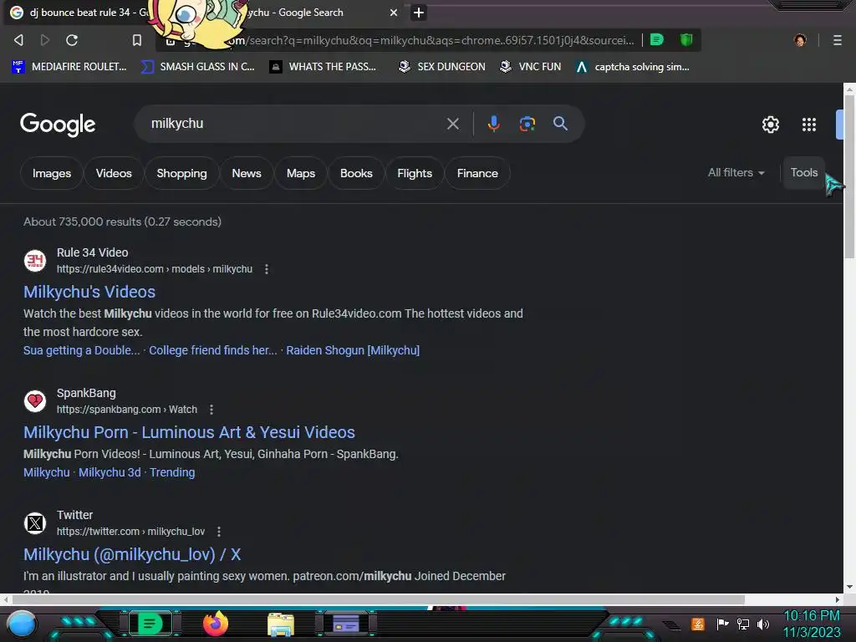Open the Google apps grid

pyautogui.click(x=809, y=125)
